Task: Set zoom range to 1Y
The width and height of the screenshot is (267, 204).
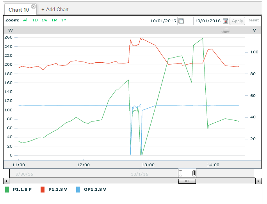Action: 64,20
